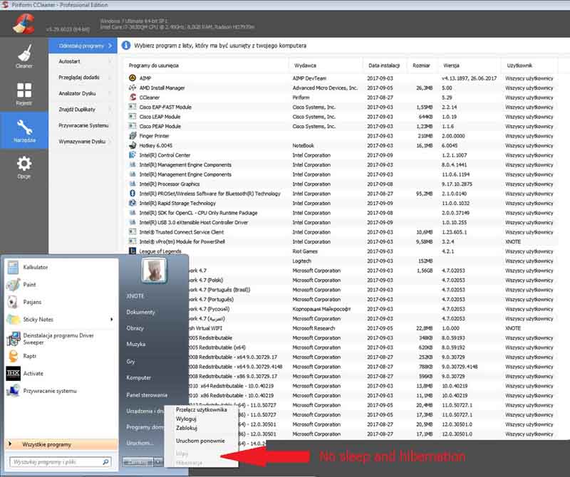
Task: Open Dokumenty in Start menu
Action: pyautogui.click(x=140, y=312)
